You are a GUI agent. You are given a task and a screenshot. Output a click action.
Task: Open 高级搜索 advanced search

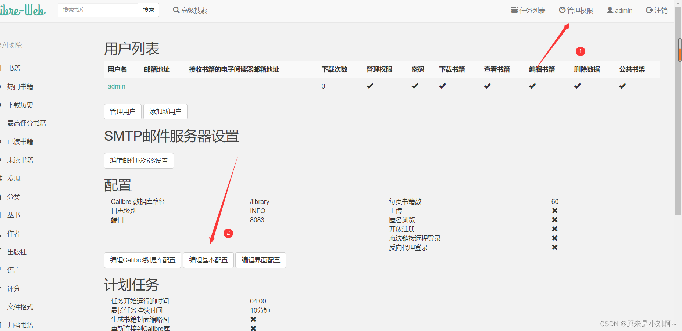(190, 10)
